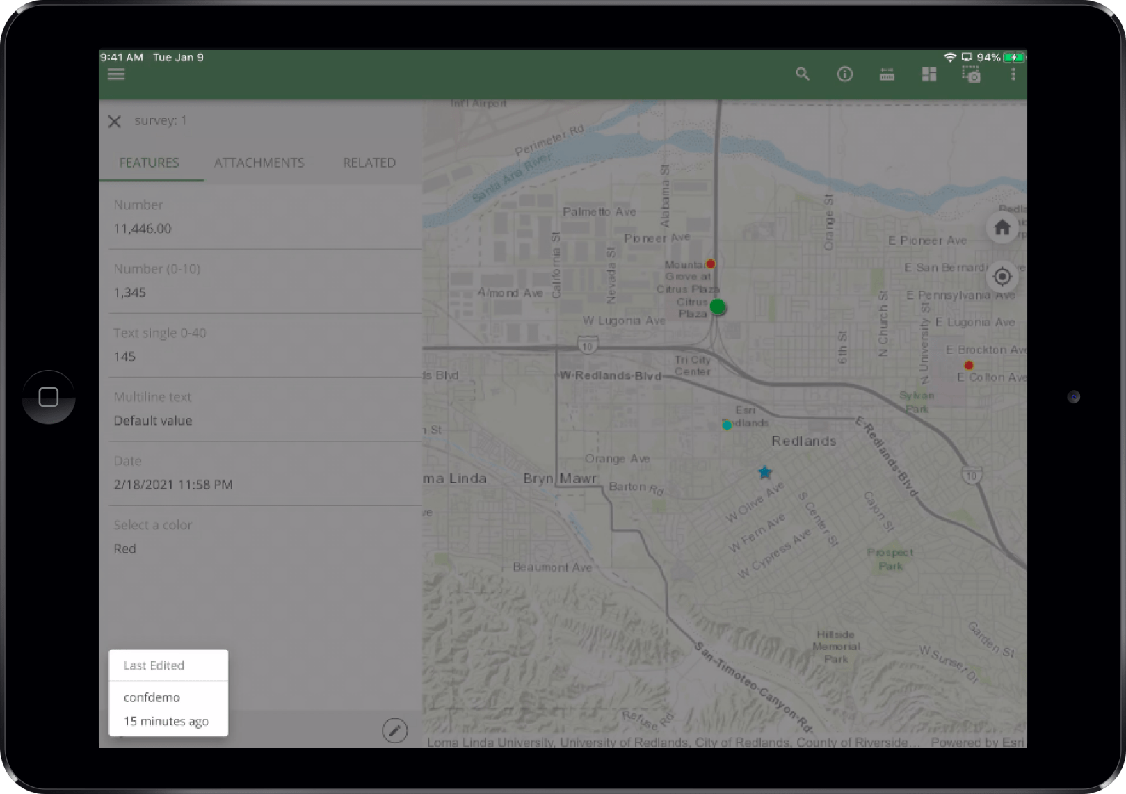Click the locate my position button
1126x794 pixels.
click(x=1002, y=277)
